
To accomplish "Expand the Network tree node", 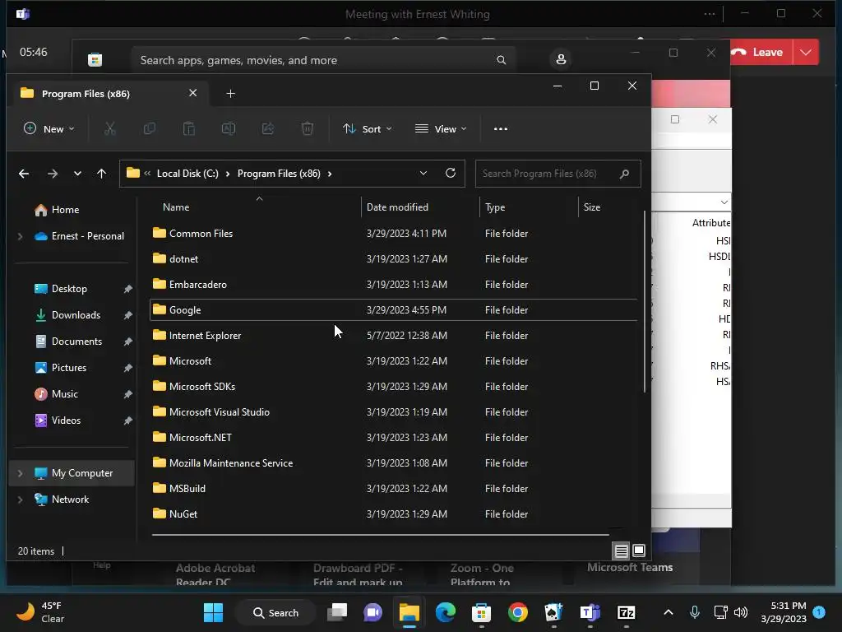I will point(20,500).
